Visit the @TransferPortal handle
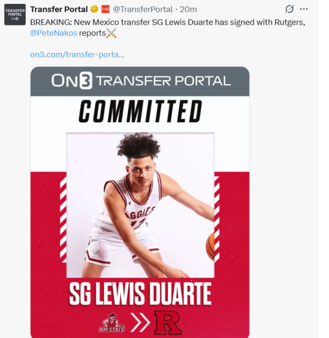 coord(143,9)
